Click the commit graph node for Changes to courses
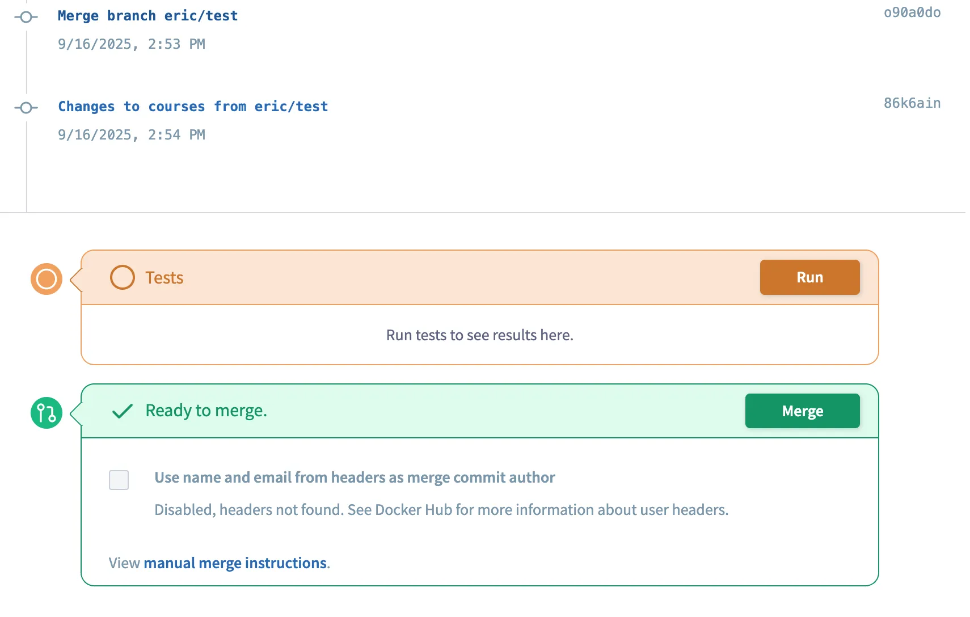The image size is (970, 617). tap(26, 107)
